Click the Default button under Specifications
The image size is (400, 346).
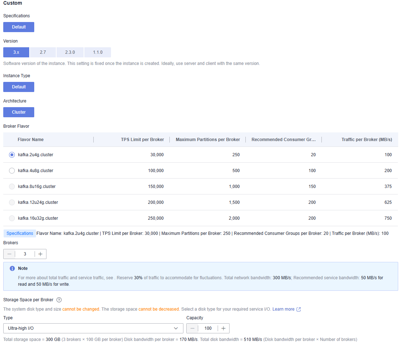(19, 27)
